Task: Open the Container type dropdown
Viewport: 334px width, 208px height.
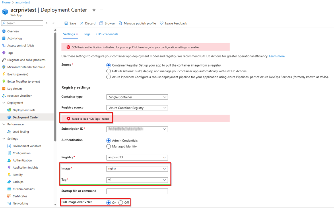Action: (x=137, y=97)
